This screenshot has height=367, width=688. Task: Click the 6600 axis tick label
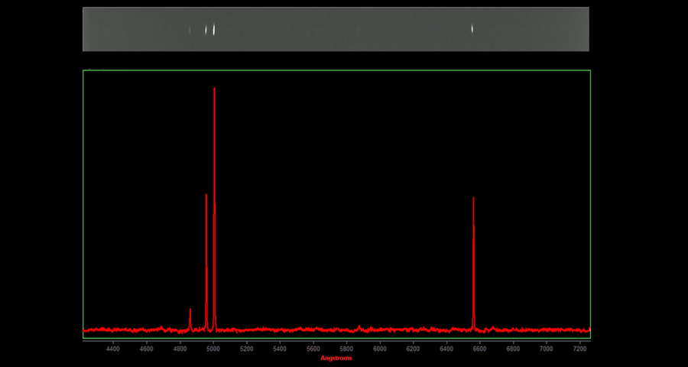(480, 349)
